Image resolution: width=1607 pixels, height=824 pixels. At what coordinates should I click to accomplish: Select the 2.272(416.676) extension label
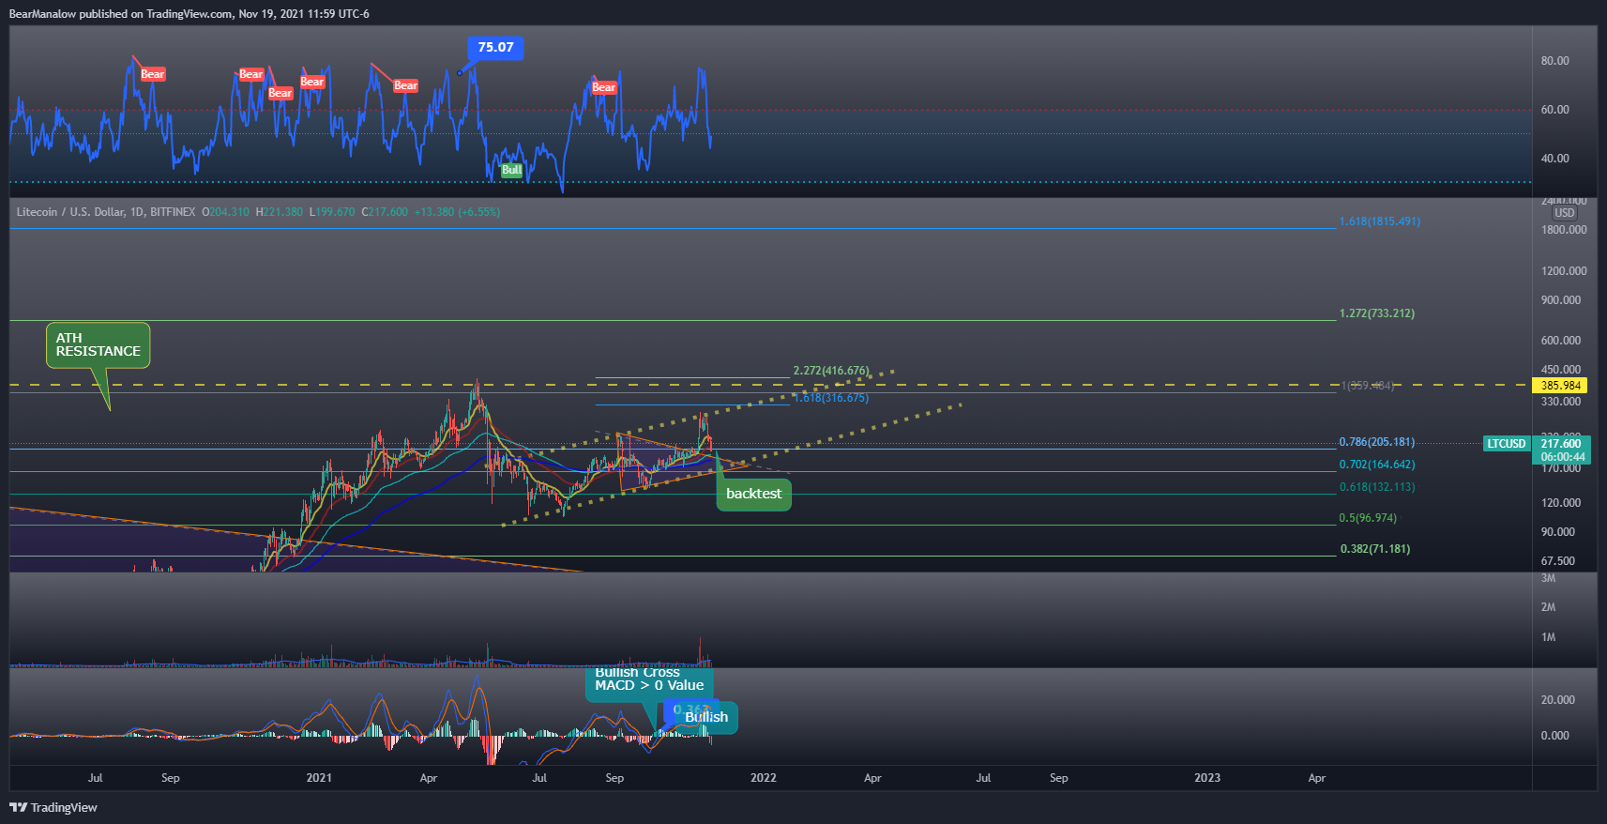click(831, 371)
